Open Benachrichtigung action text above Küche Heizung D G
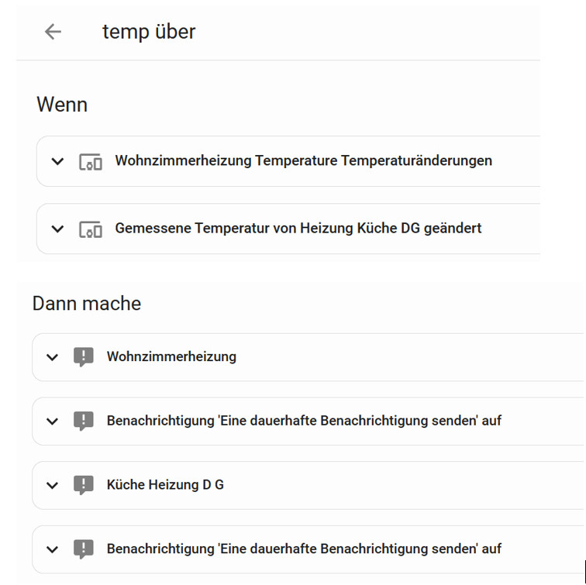 [x=304, y=421]
